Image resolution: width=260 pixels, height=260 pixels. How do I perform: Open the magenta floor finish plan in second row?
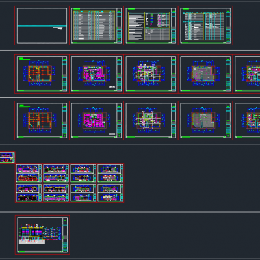pyautogui.click(x=96, y=74)
